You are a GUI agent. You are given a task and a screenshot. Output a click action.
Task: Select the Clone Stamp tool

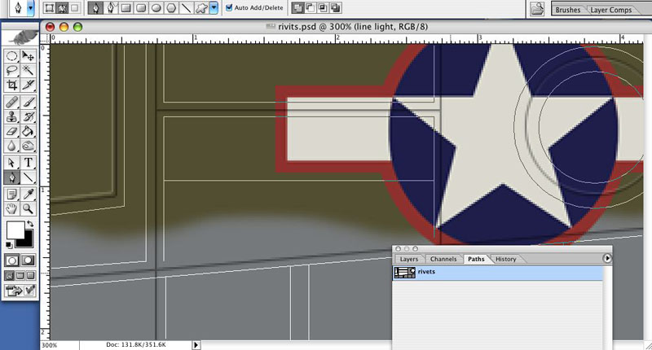click(11, 116)
